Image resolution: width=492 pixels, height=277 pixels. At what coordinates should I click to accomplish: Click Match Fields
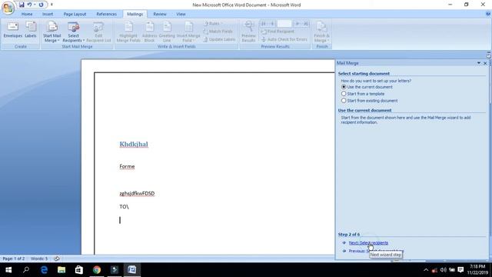coord(218,32)
